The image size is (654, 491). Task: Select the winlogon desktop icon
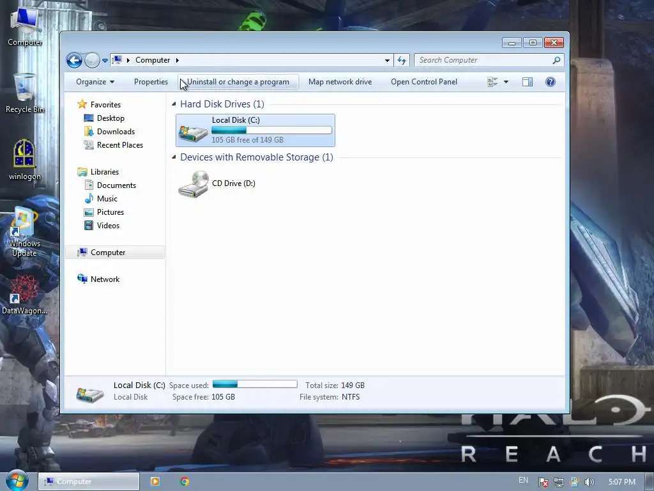(x=25, y=160)
